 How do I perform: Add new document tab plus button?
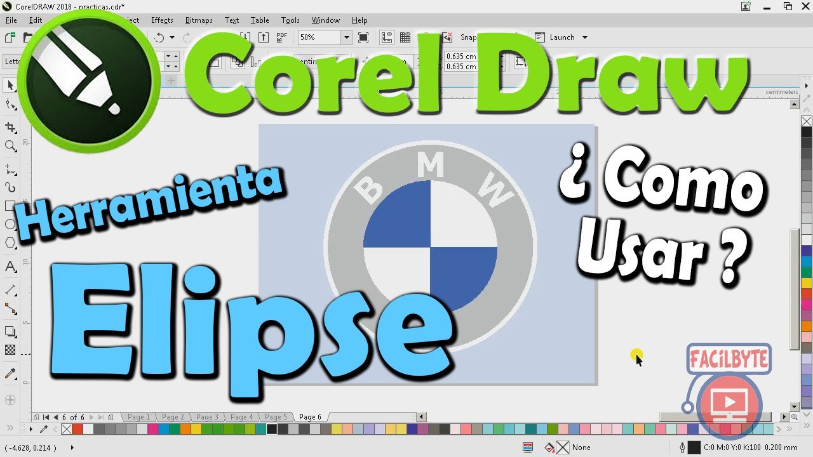pos(170,81)
